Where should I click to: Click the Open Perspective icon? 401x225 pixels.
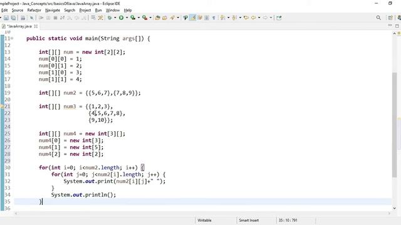(x=390, y=18)
